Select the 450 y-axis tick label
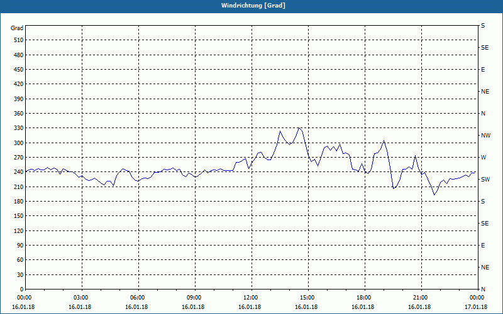 point(19,70)
